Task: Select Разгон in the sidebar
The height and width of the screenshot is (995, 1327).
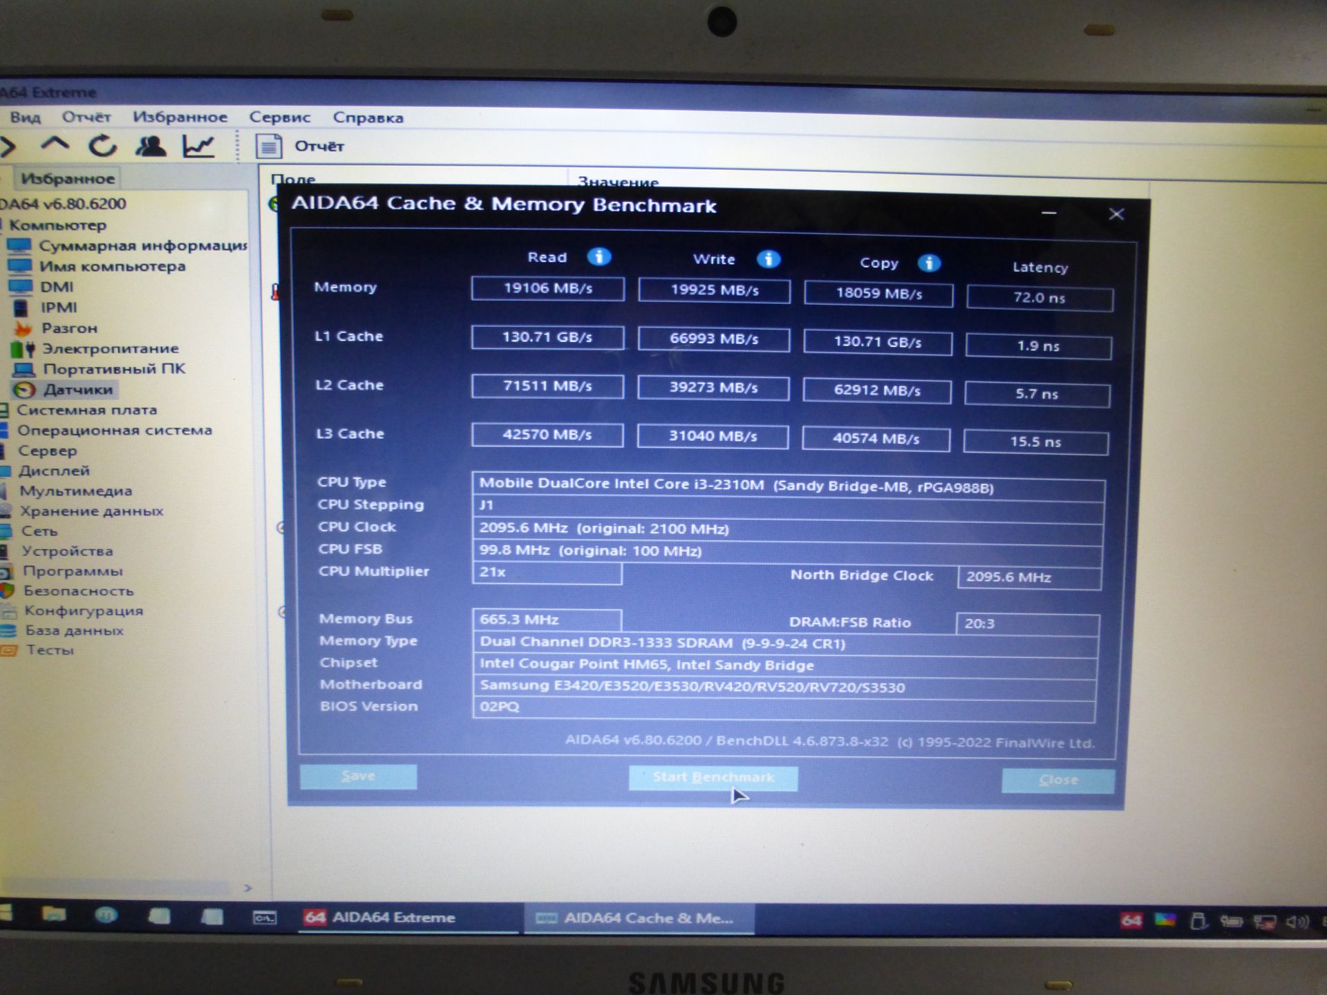Action: [69, 328]
